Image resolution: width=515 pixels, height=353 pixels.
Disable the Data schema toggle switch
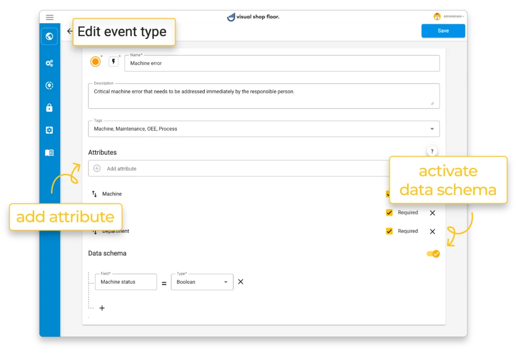(x=433, y=254)
